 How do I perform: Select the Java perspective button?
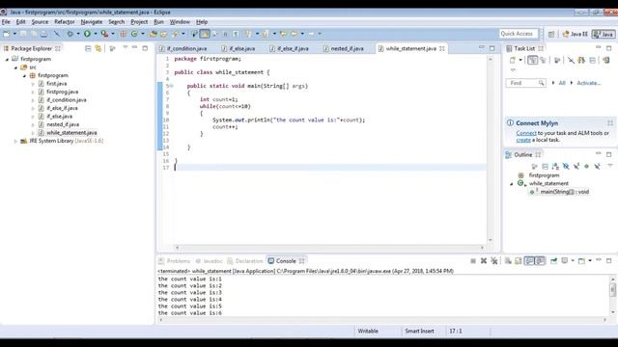(604, 35)
